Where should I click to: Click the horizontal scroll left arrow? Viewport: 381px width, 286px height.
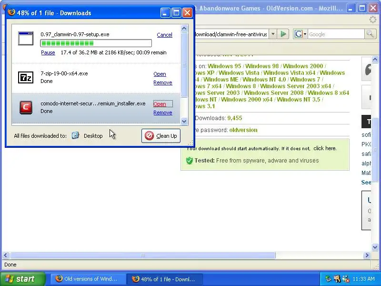pos(6,255)
